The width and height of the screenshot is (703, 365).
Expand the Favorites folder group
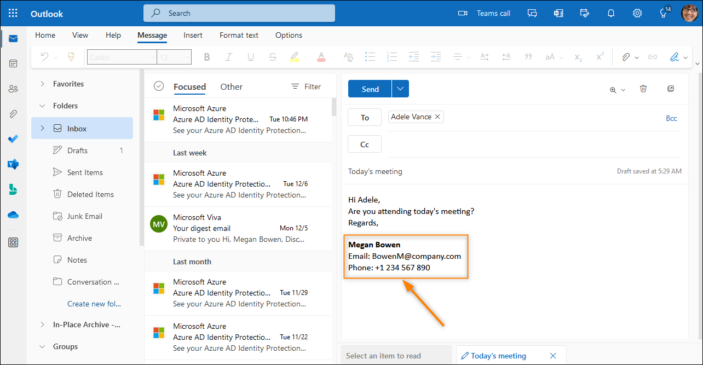coord(43,84)
